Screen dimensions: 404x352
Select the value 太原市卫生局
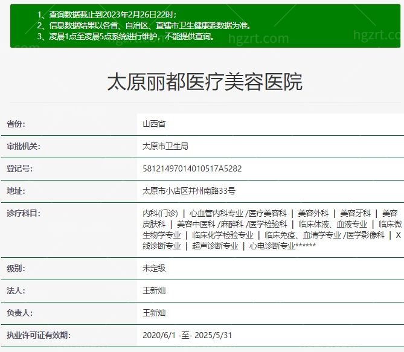point(165,146)
